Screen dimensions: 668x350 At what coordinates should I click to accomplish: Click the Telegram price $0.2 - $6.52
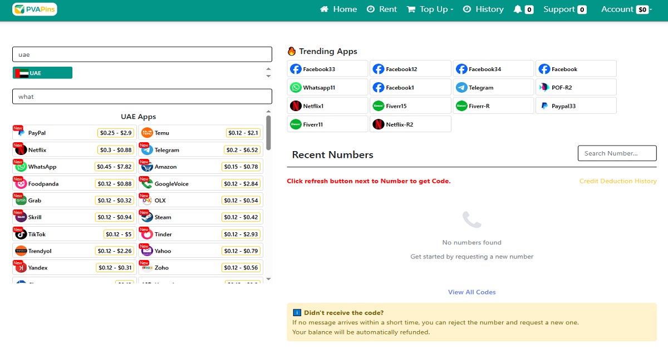tap(242, 150)
